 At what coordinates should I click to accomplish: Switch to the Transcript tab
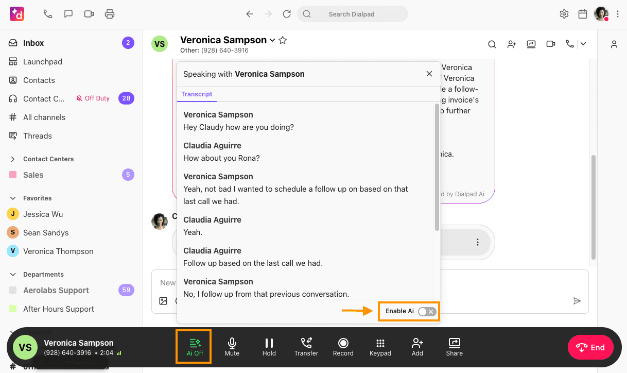[197, 94]
